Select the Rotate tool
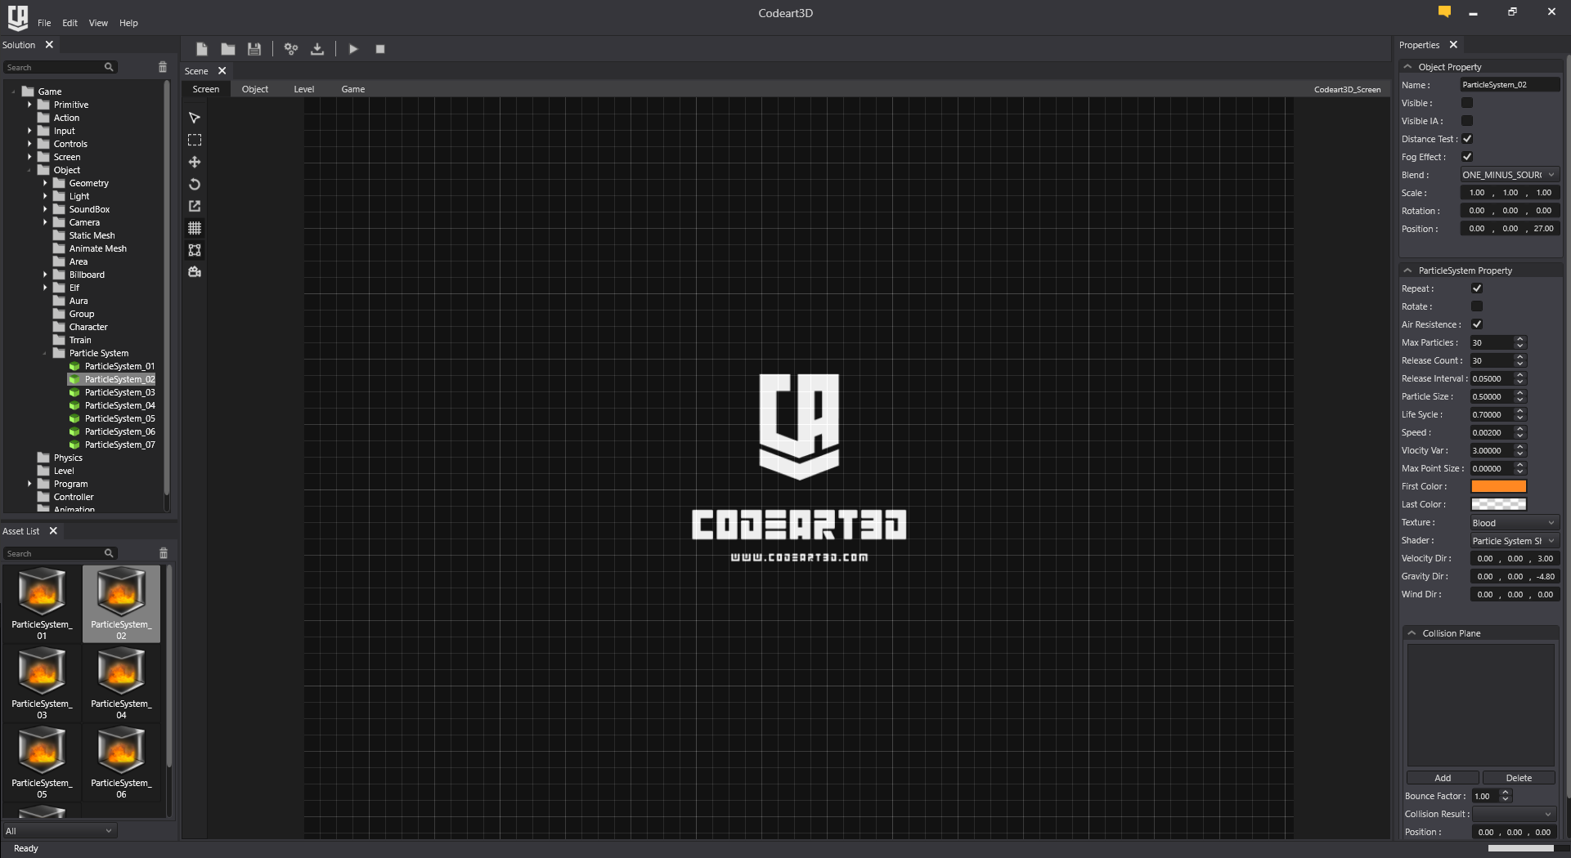 point(195,184)
